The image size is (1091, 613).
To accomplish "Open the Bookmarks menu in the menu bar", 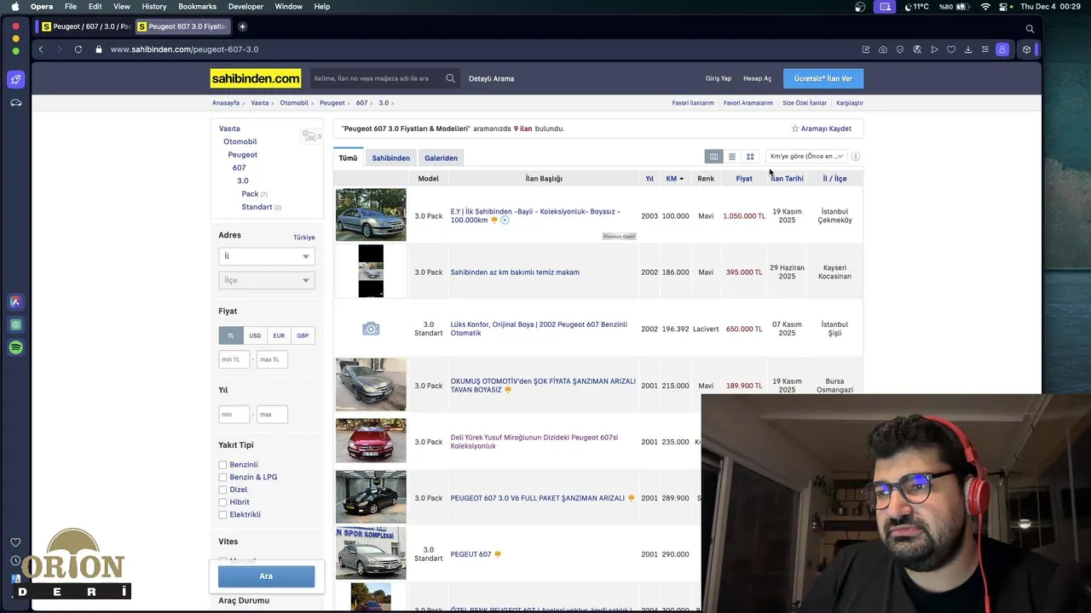I will click(197, 7).
